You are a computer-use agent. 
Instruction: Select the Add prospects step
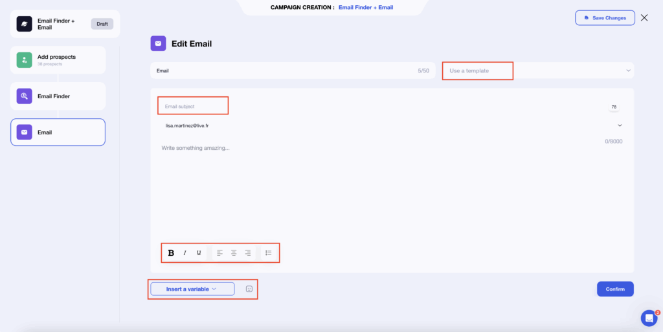[58, 60]
